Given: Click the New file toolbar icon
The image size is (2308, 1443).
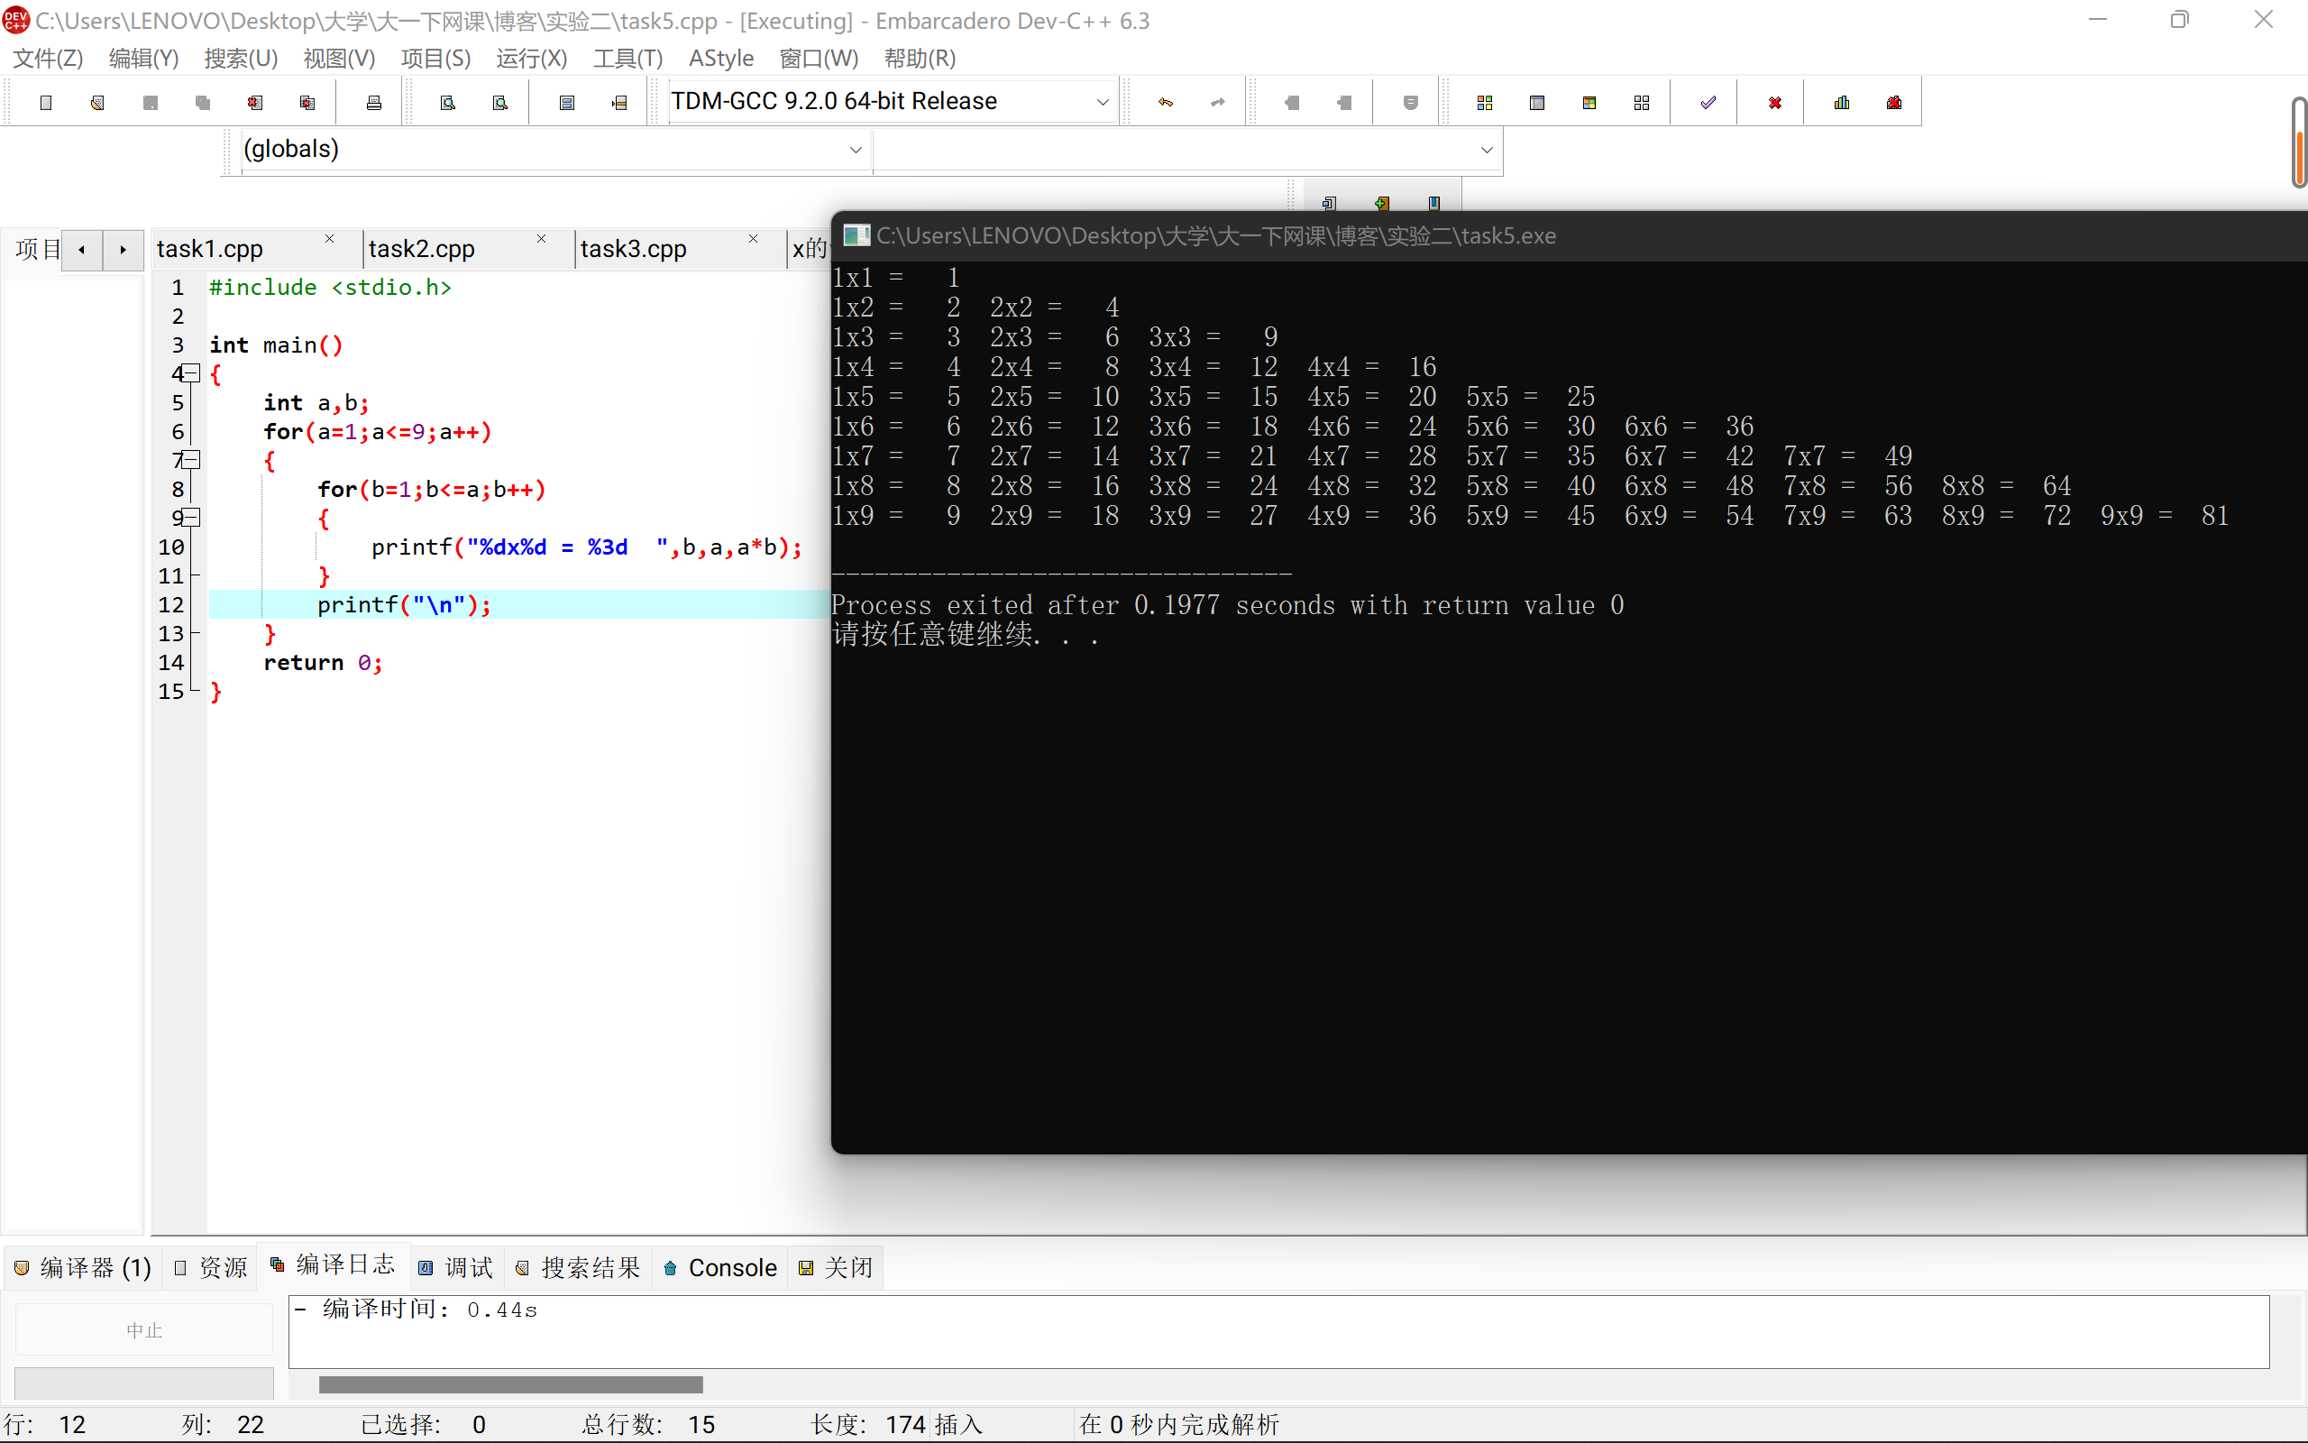Looking at the screenshot, I should click(x=45, y=102).
